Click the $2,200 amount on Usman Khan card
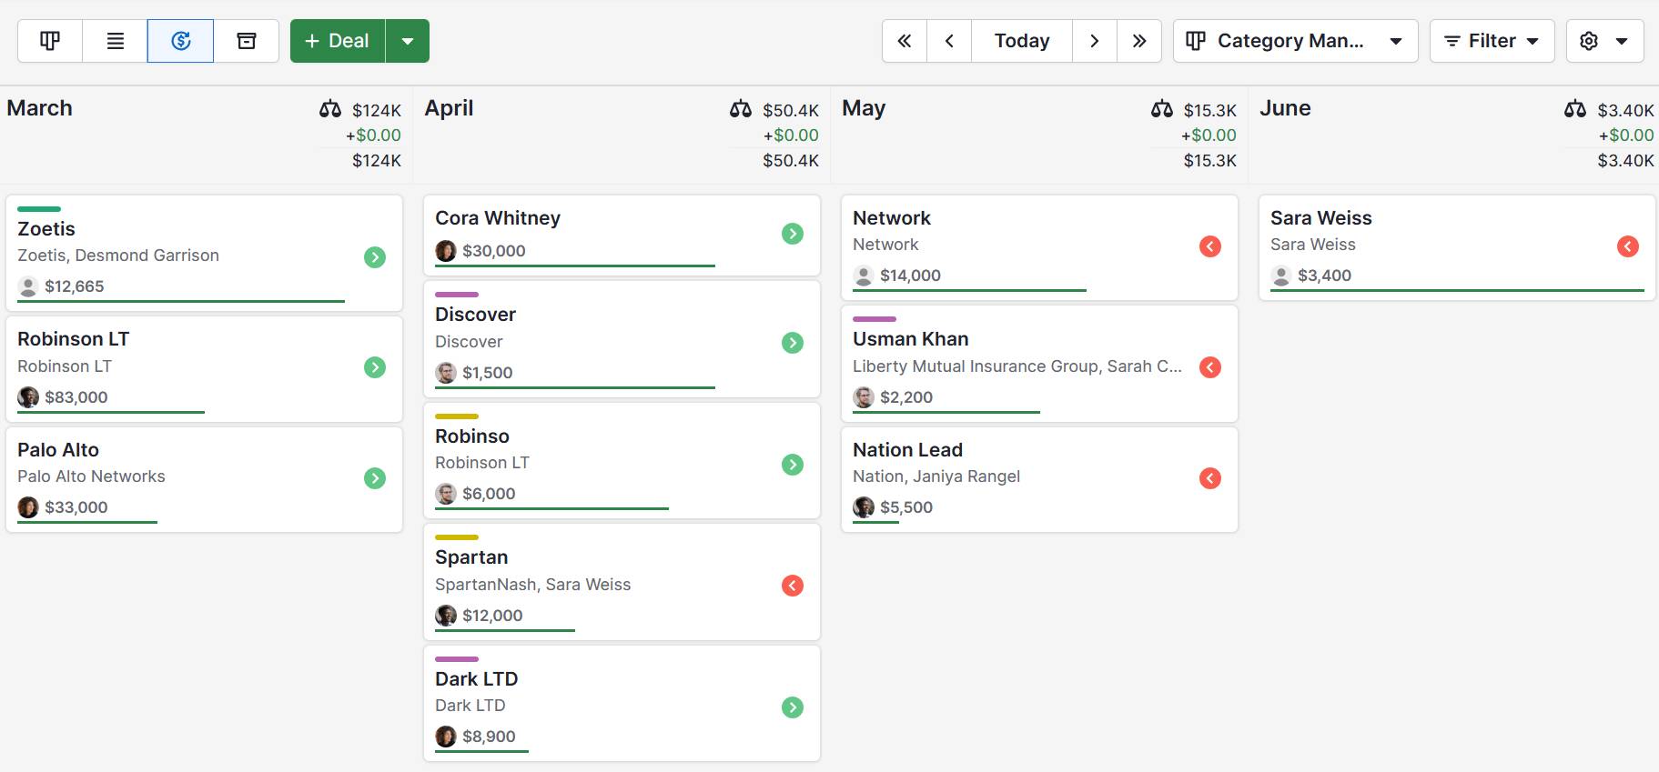The height and width of the screenshot is (772, 1659). pyautogui.click(x=906, y=397)
